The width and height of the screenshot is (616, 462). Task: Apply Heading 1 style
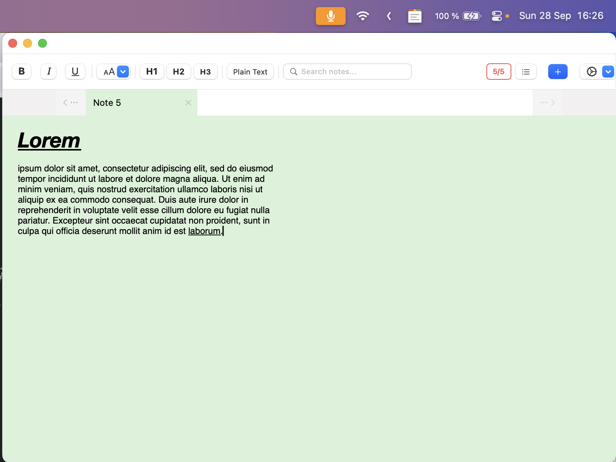151,72
